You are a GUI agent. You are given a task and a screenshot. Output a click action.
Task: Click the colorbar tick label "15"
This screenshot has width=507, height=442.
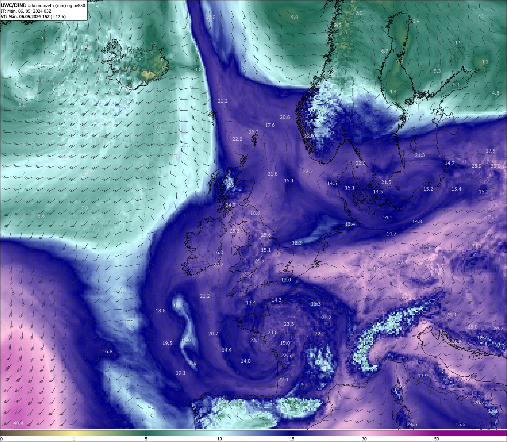pos(292,439)
